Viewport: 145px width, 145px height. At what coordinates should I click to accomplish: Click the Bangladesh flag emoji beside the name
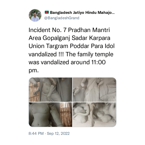click(47, 12)
